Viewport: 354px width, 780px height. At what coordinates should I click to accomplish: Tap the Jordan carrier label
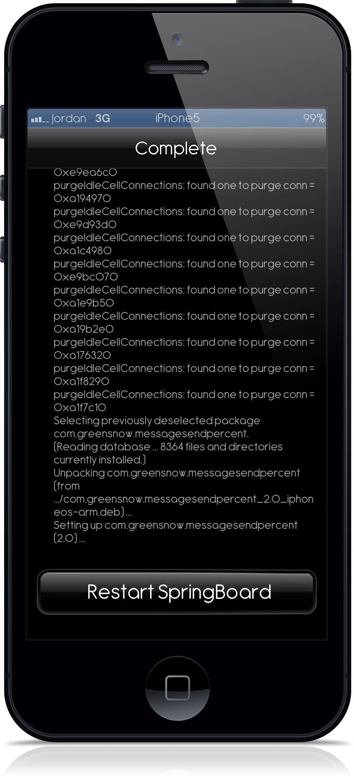(69, 119)
